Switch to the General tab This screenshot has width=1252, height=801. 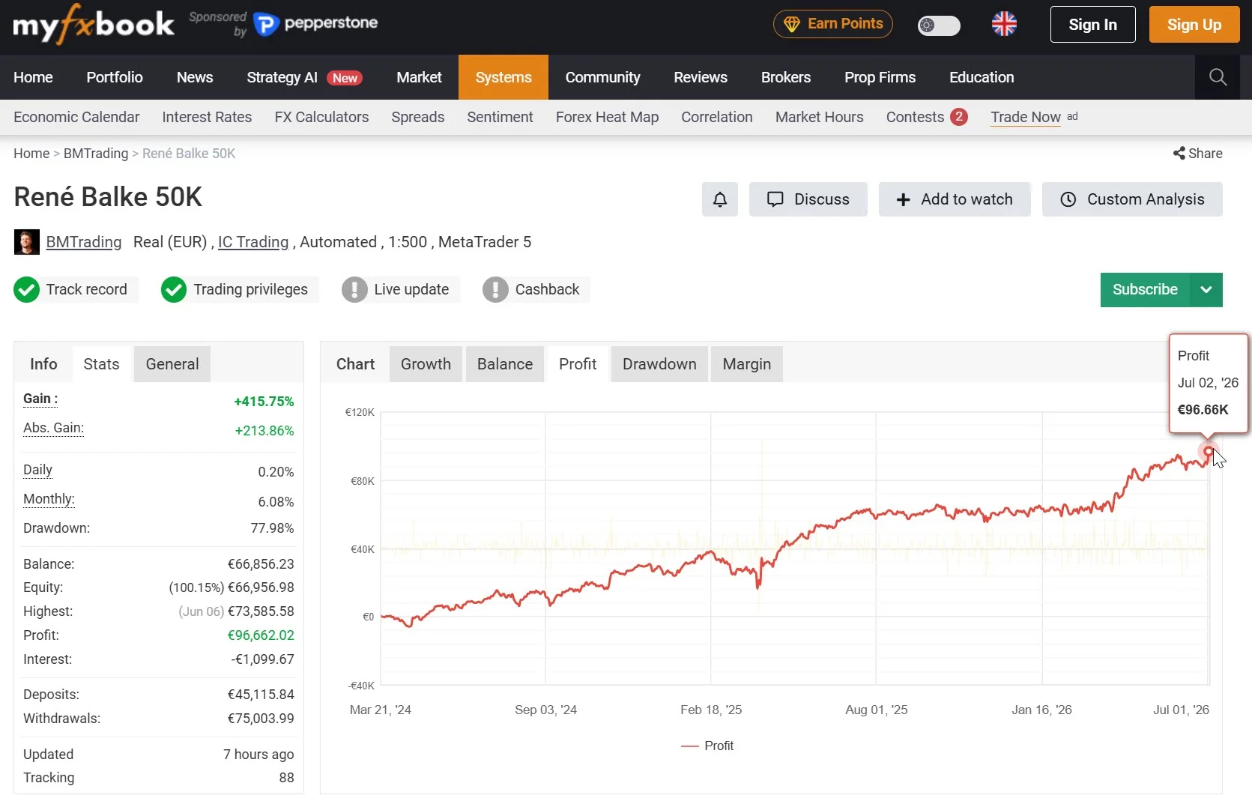pos(172,364)
